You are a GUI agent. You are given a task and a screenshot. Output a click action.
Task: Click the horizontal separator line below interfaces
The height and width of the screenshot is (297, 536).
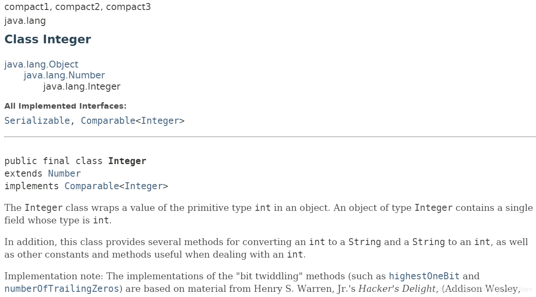(x=270, y=137)
